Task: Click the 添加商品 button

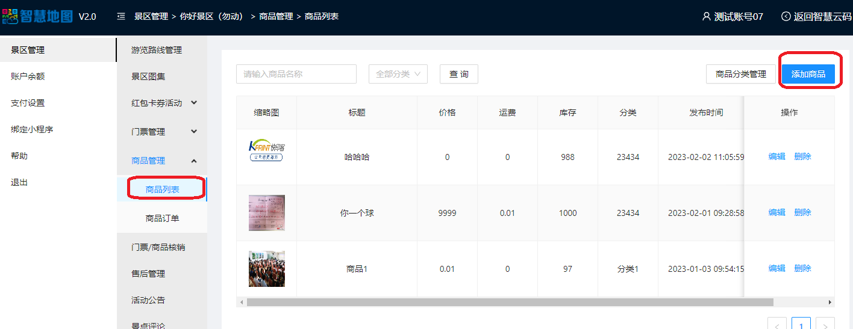Action: pos(808,74)
